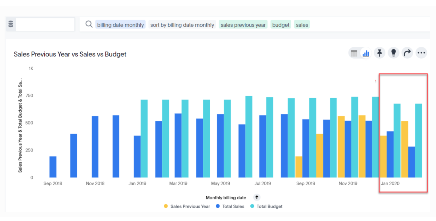Click the data source database icon

click(11, 24)
